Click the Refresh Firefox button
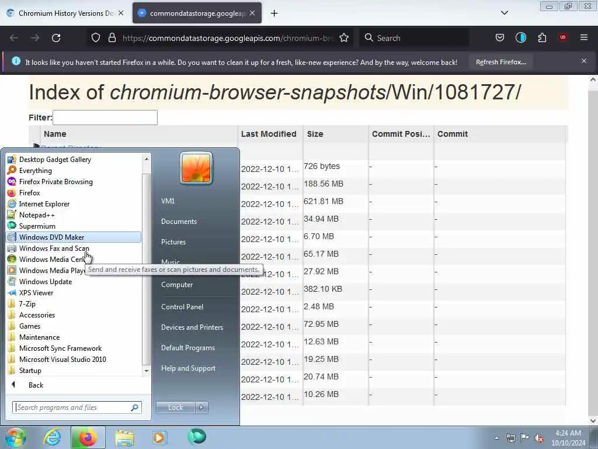 pos(500,62)
